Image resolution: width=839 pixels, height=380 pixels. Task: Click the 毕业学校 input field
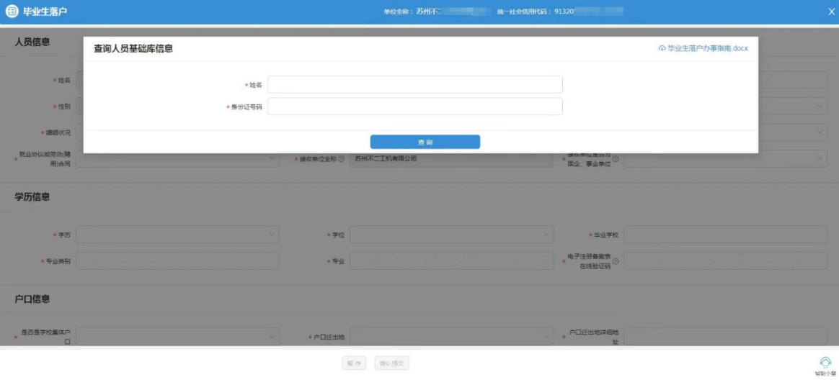click(725, 235)
